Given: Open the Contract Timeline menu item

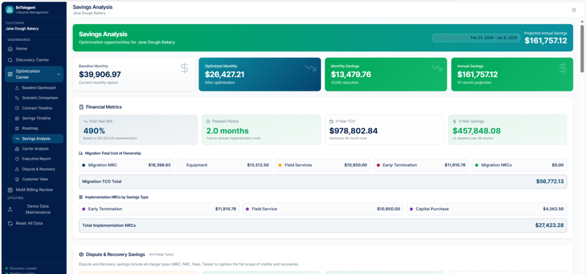Looking at the screenshot, I should click(x=37, y=108).
